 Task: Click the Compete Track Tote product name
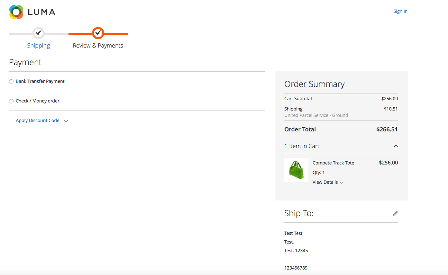pos(333,163)
